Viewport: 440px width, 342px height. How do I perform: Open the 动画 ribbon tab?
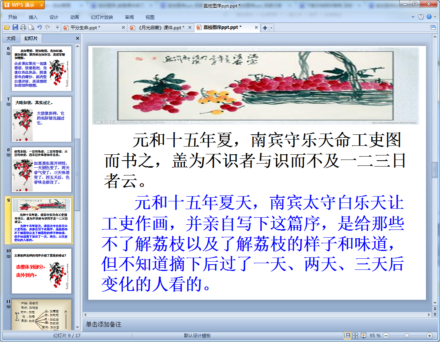[x=75, y=17]
